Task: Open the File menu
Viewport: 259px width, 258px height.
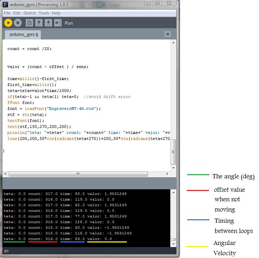Action: pyautogui.click(x=7, y=13)
